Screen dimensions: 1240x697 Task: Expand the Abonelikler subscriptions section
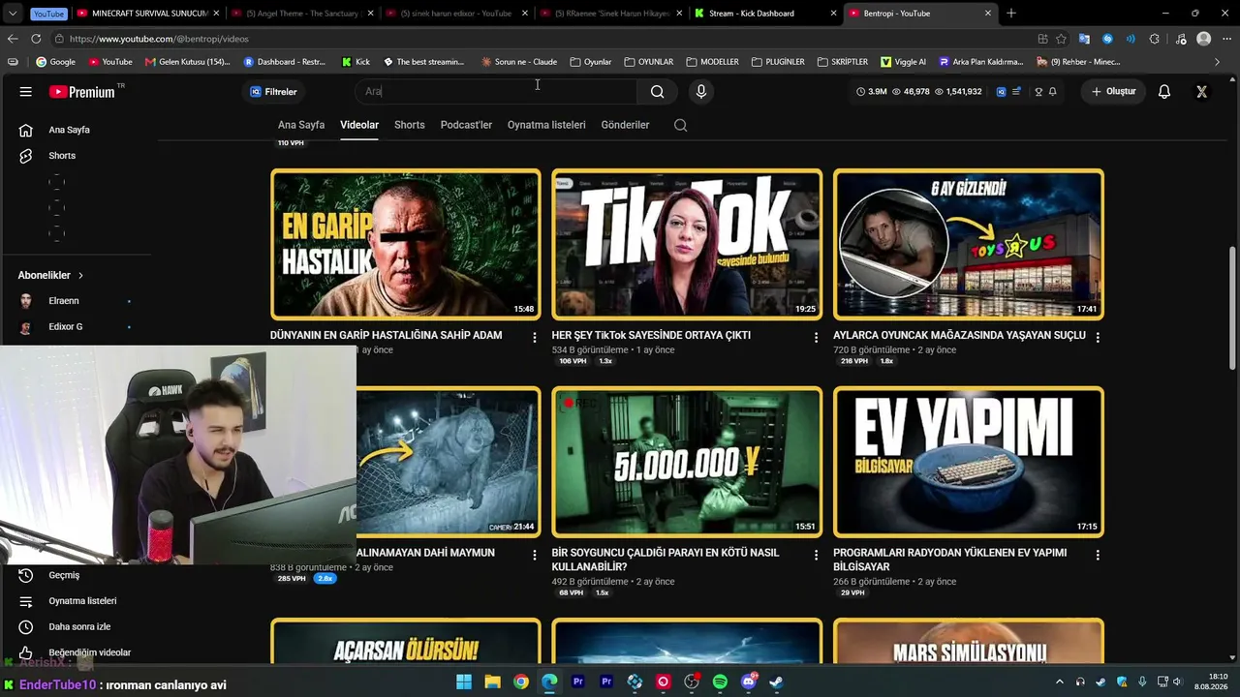point(50,275)
